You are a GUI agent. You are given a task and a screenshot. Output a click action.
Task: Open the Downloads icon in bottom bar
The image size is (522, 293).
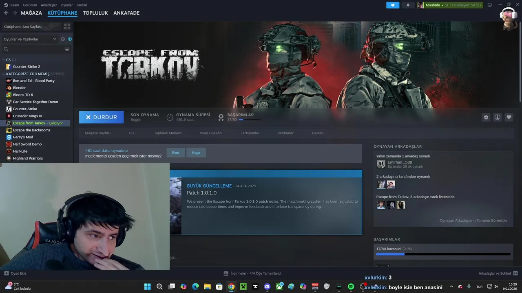point(226,273)
